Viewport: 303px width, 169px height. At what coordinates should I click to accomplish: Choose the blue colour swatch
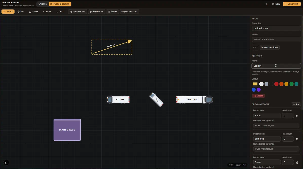pyautogui.click(x=254, y=90)
